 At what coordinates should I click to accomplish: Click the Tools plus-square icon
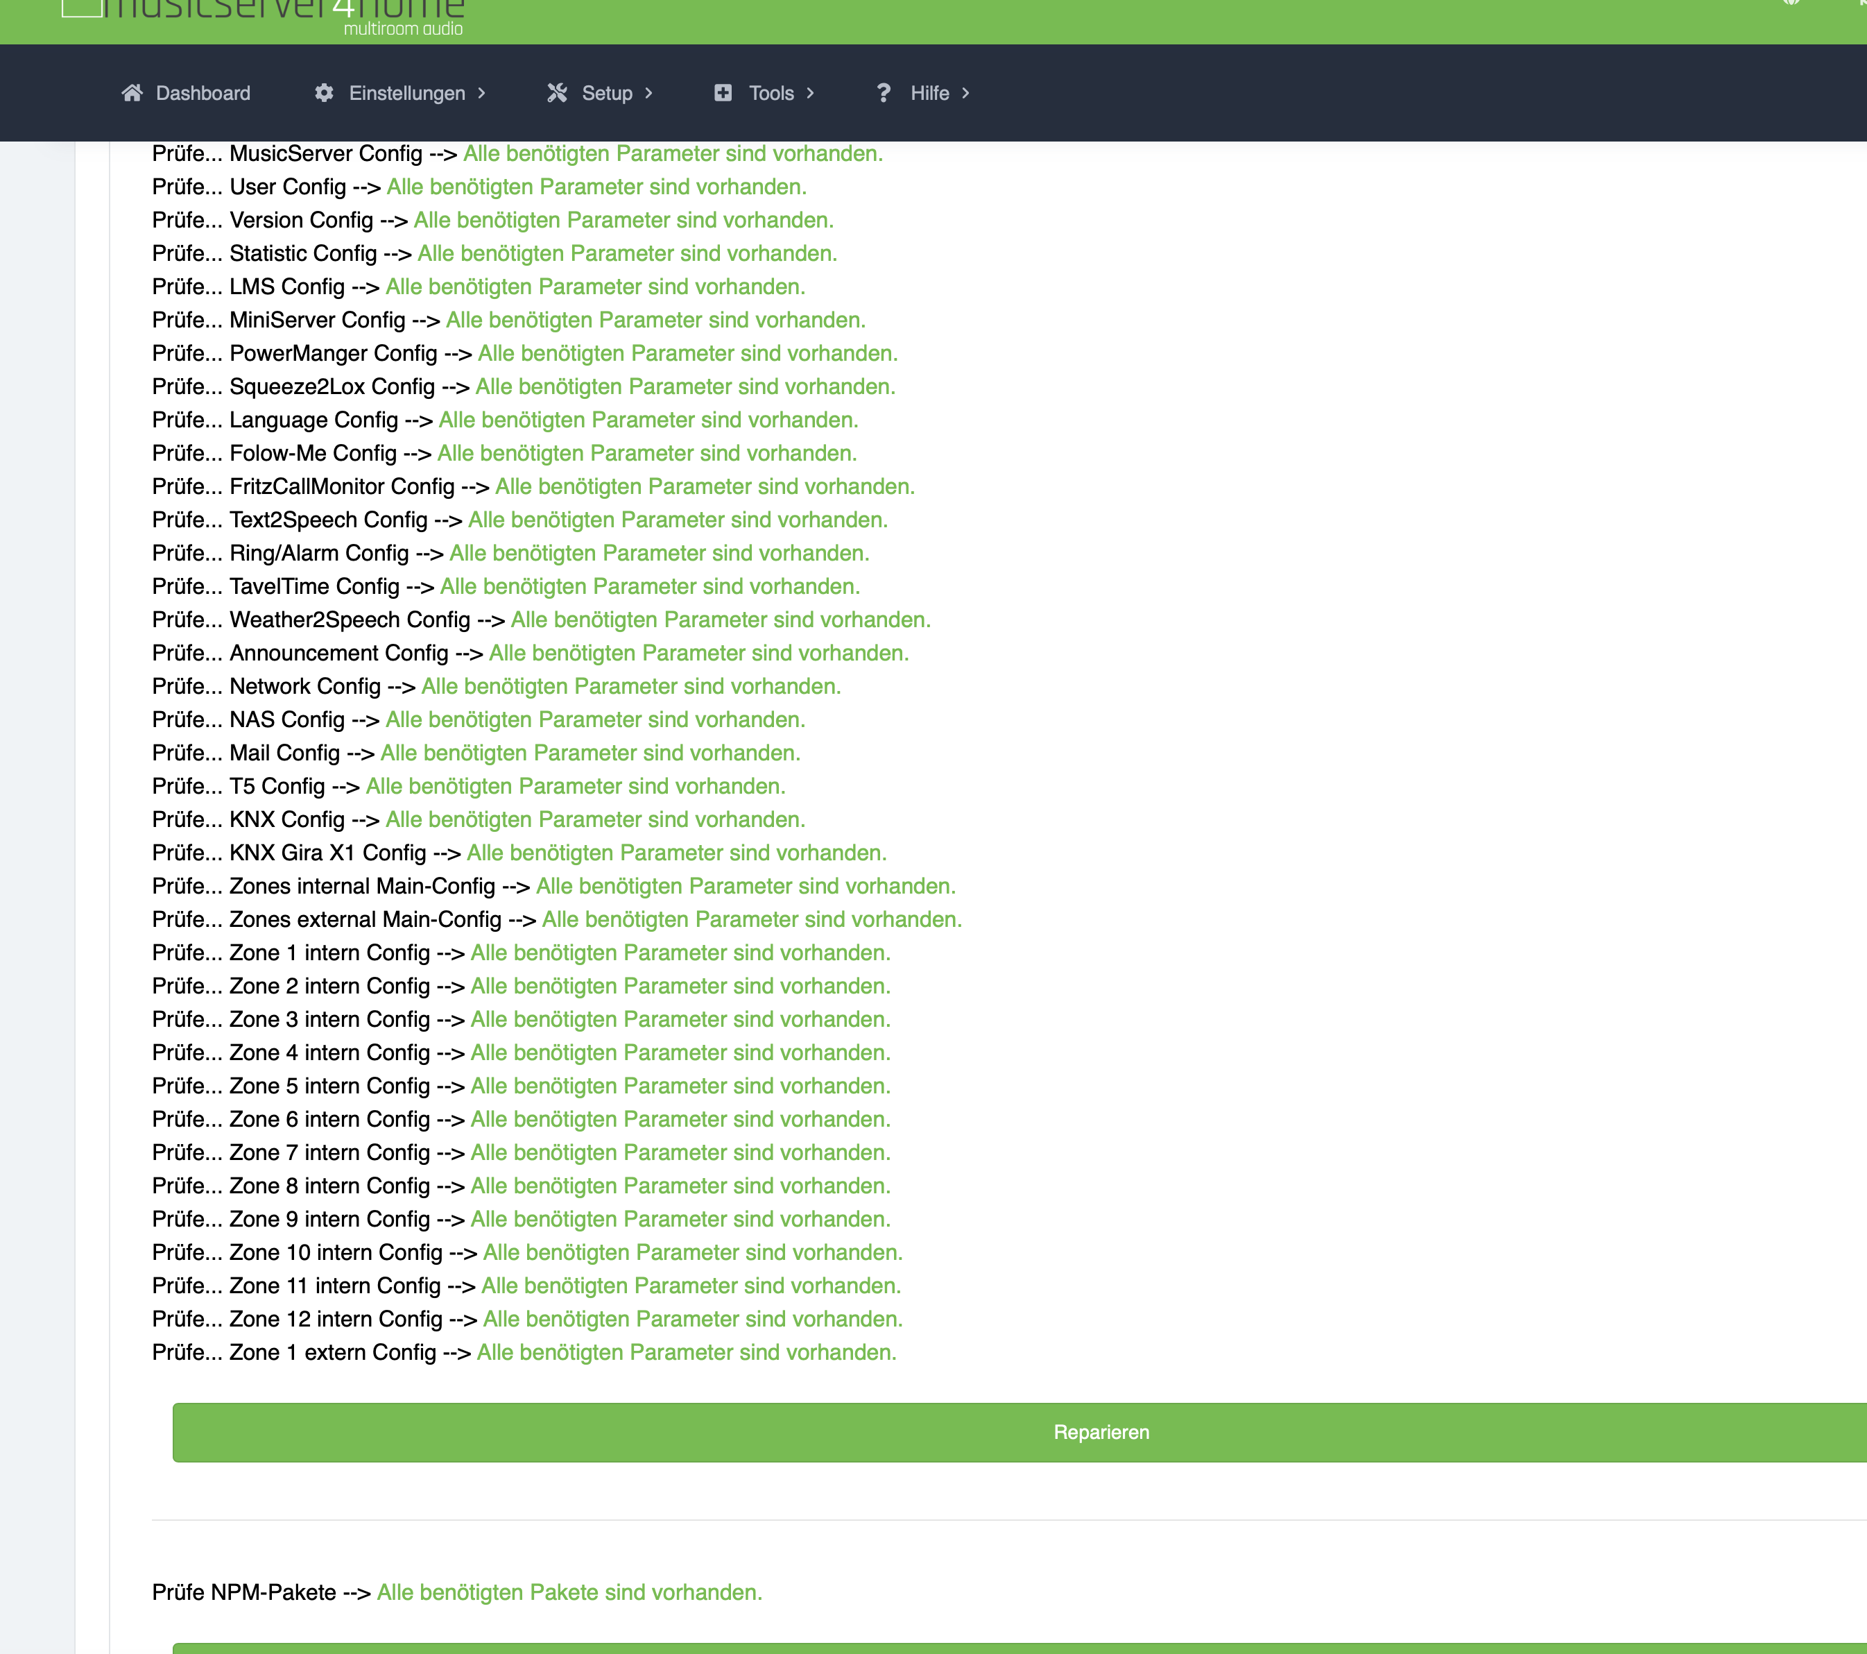tap(723, 93)
